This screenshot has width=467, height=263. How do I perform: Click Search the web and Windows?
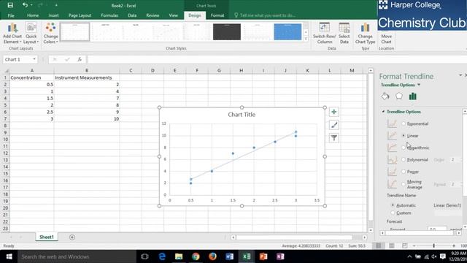click(x=77, y=256)
